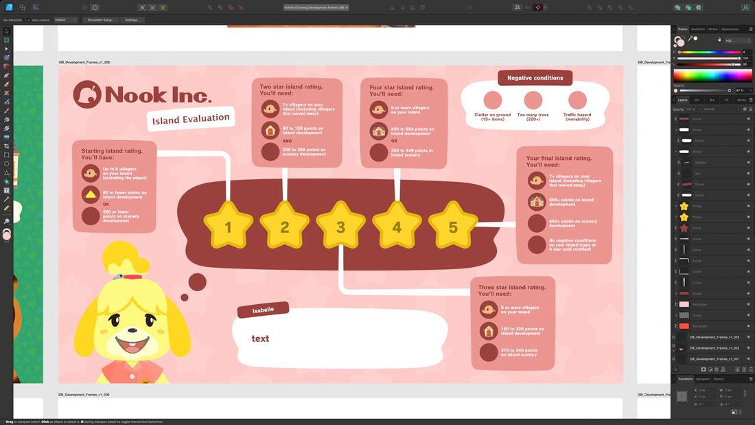Expand the grey wavy Group layer
Screen dimensions: 755x425
[677, 315]
